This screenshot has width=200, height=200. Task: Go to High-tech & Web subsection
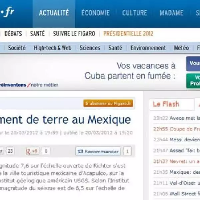pyautogui.click(x=53, y=48)
